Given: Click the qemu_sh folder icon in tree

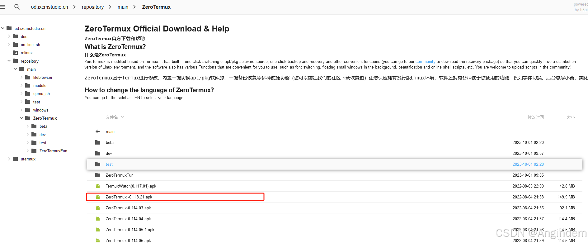Looking at the screenshot, I should tap(28, 93).
